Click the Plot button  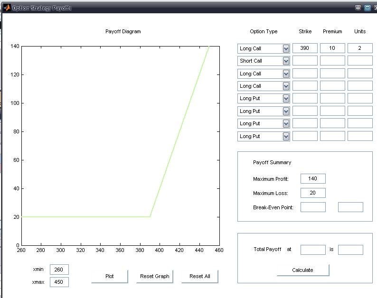point(110,276)
